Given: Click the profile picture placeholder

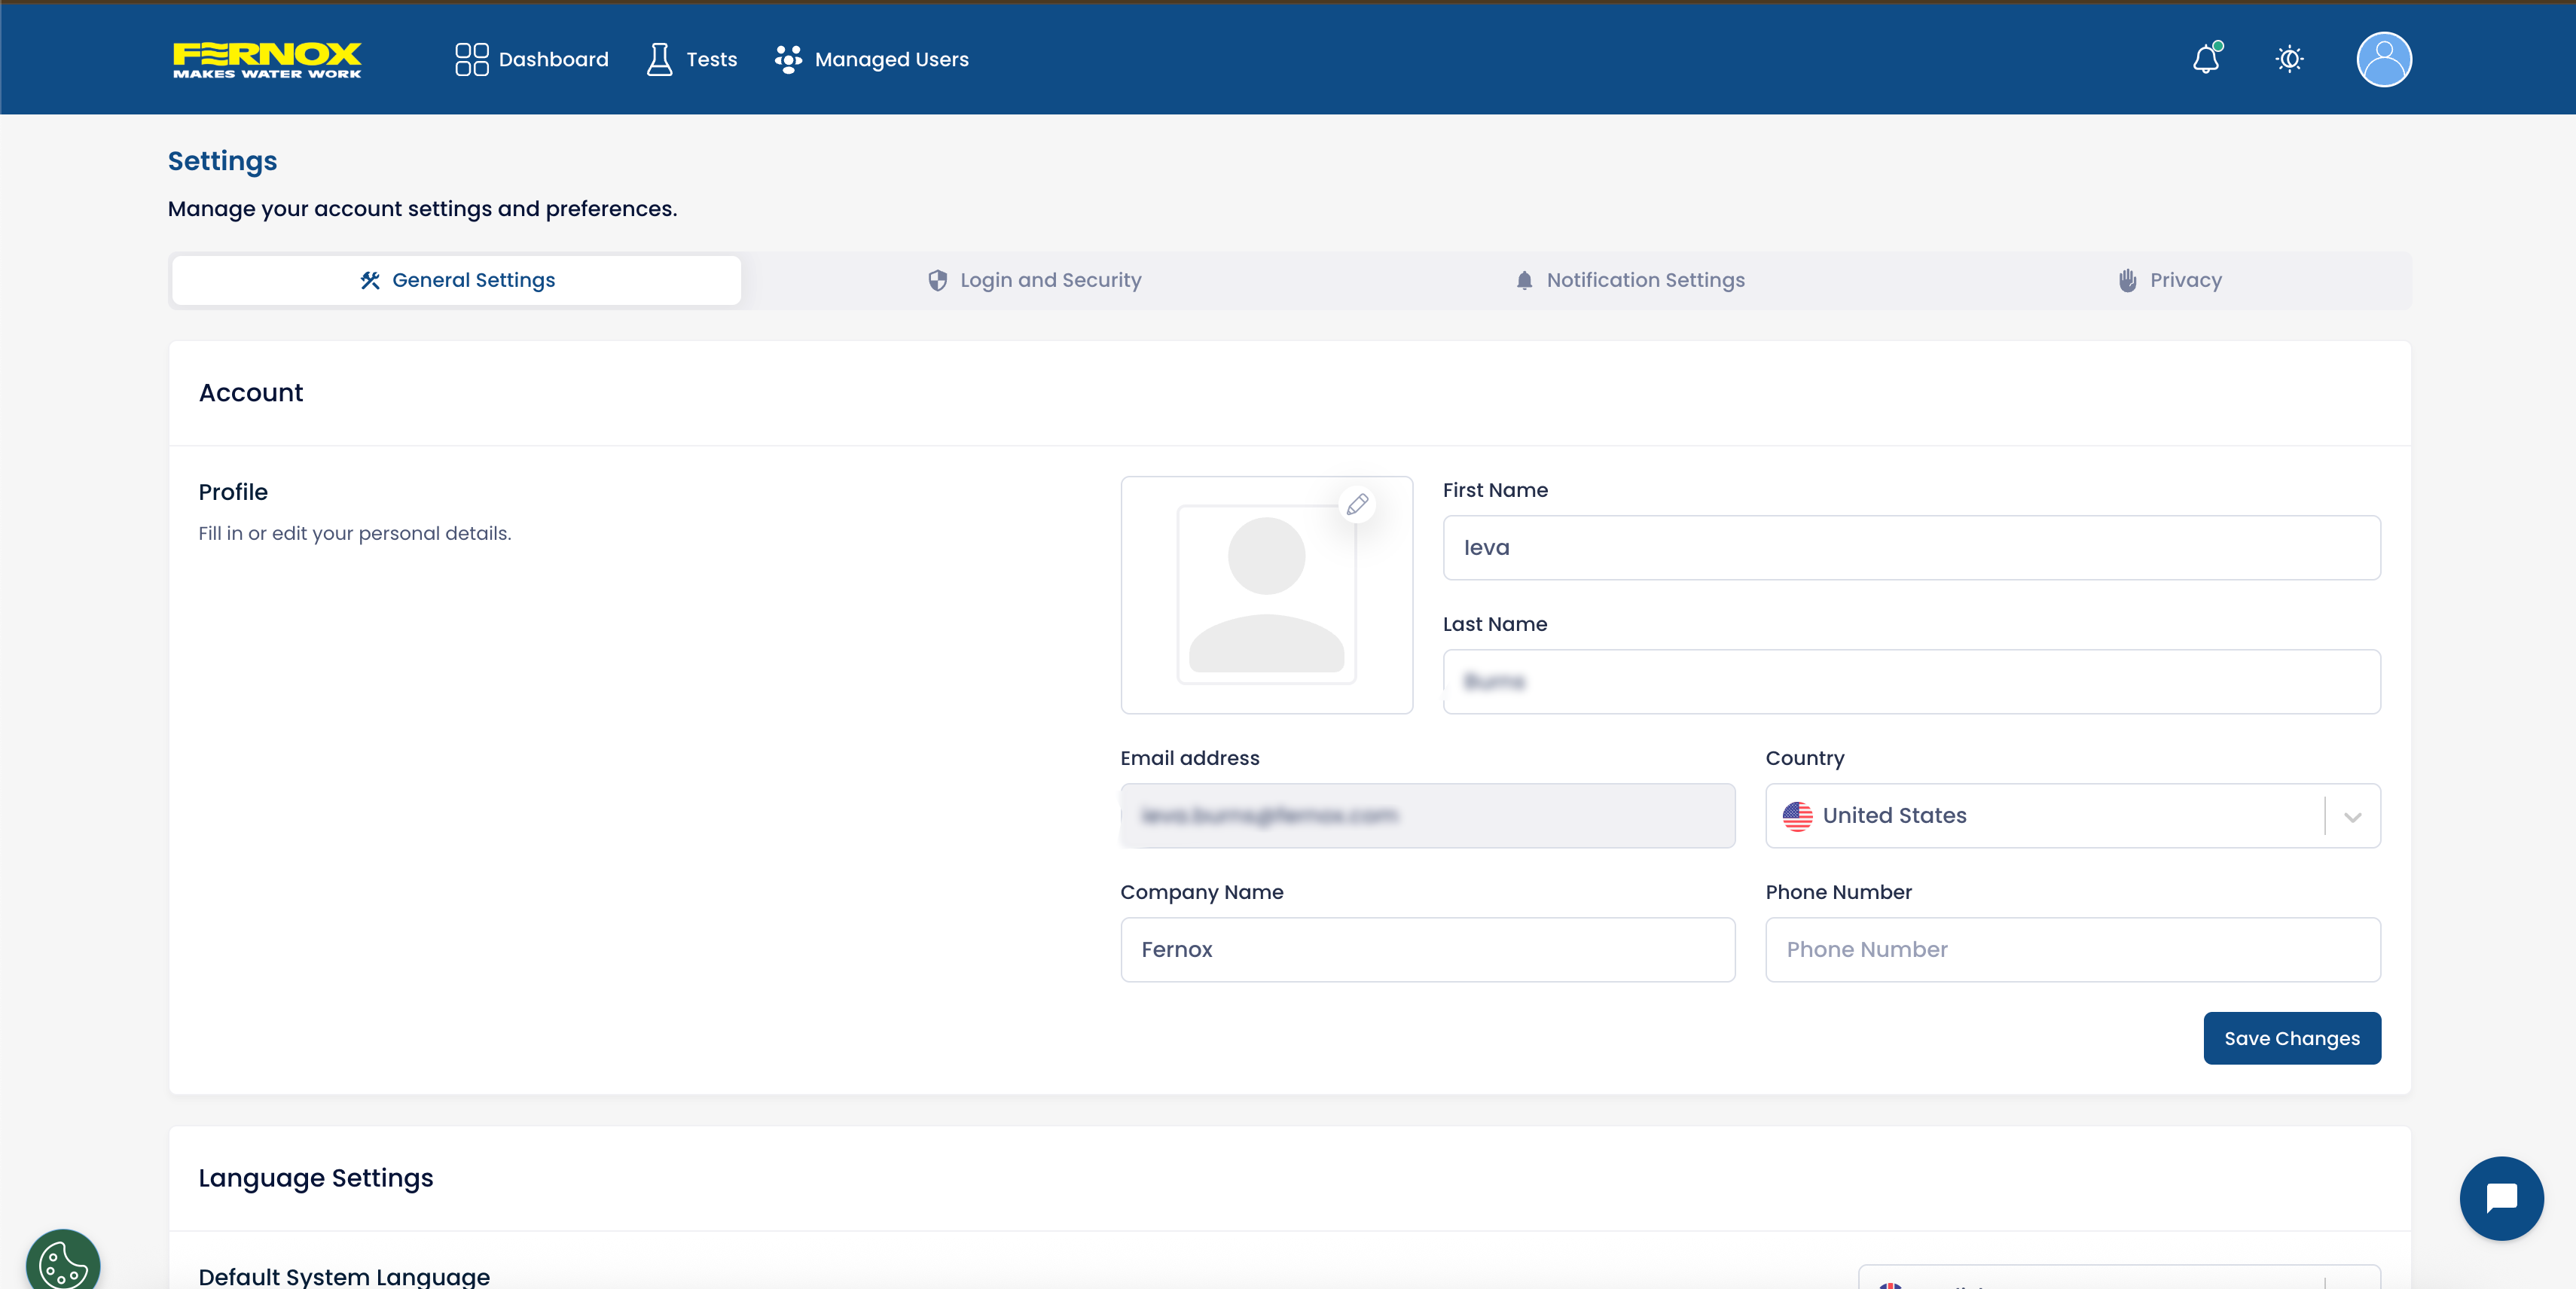Looking at the screenshot, I should pos(1266,596).
